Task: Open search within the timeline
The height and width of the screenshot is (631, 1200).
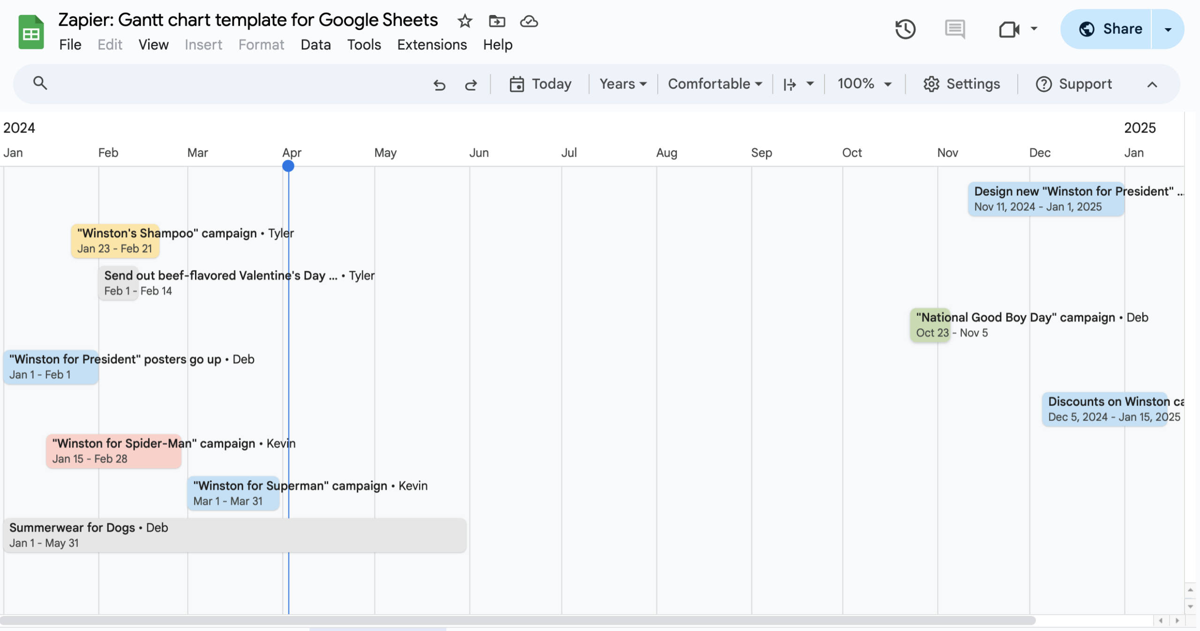Action: click(x=40, y=83)
